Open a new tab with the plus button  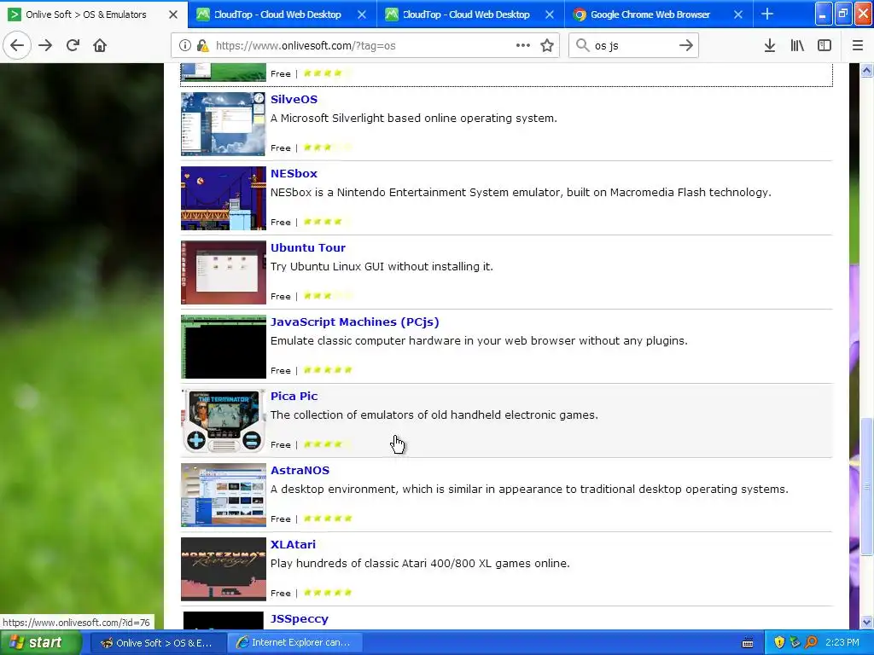point(767,14)
